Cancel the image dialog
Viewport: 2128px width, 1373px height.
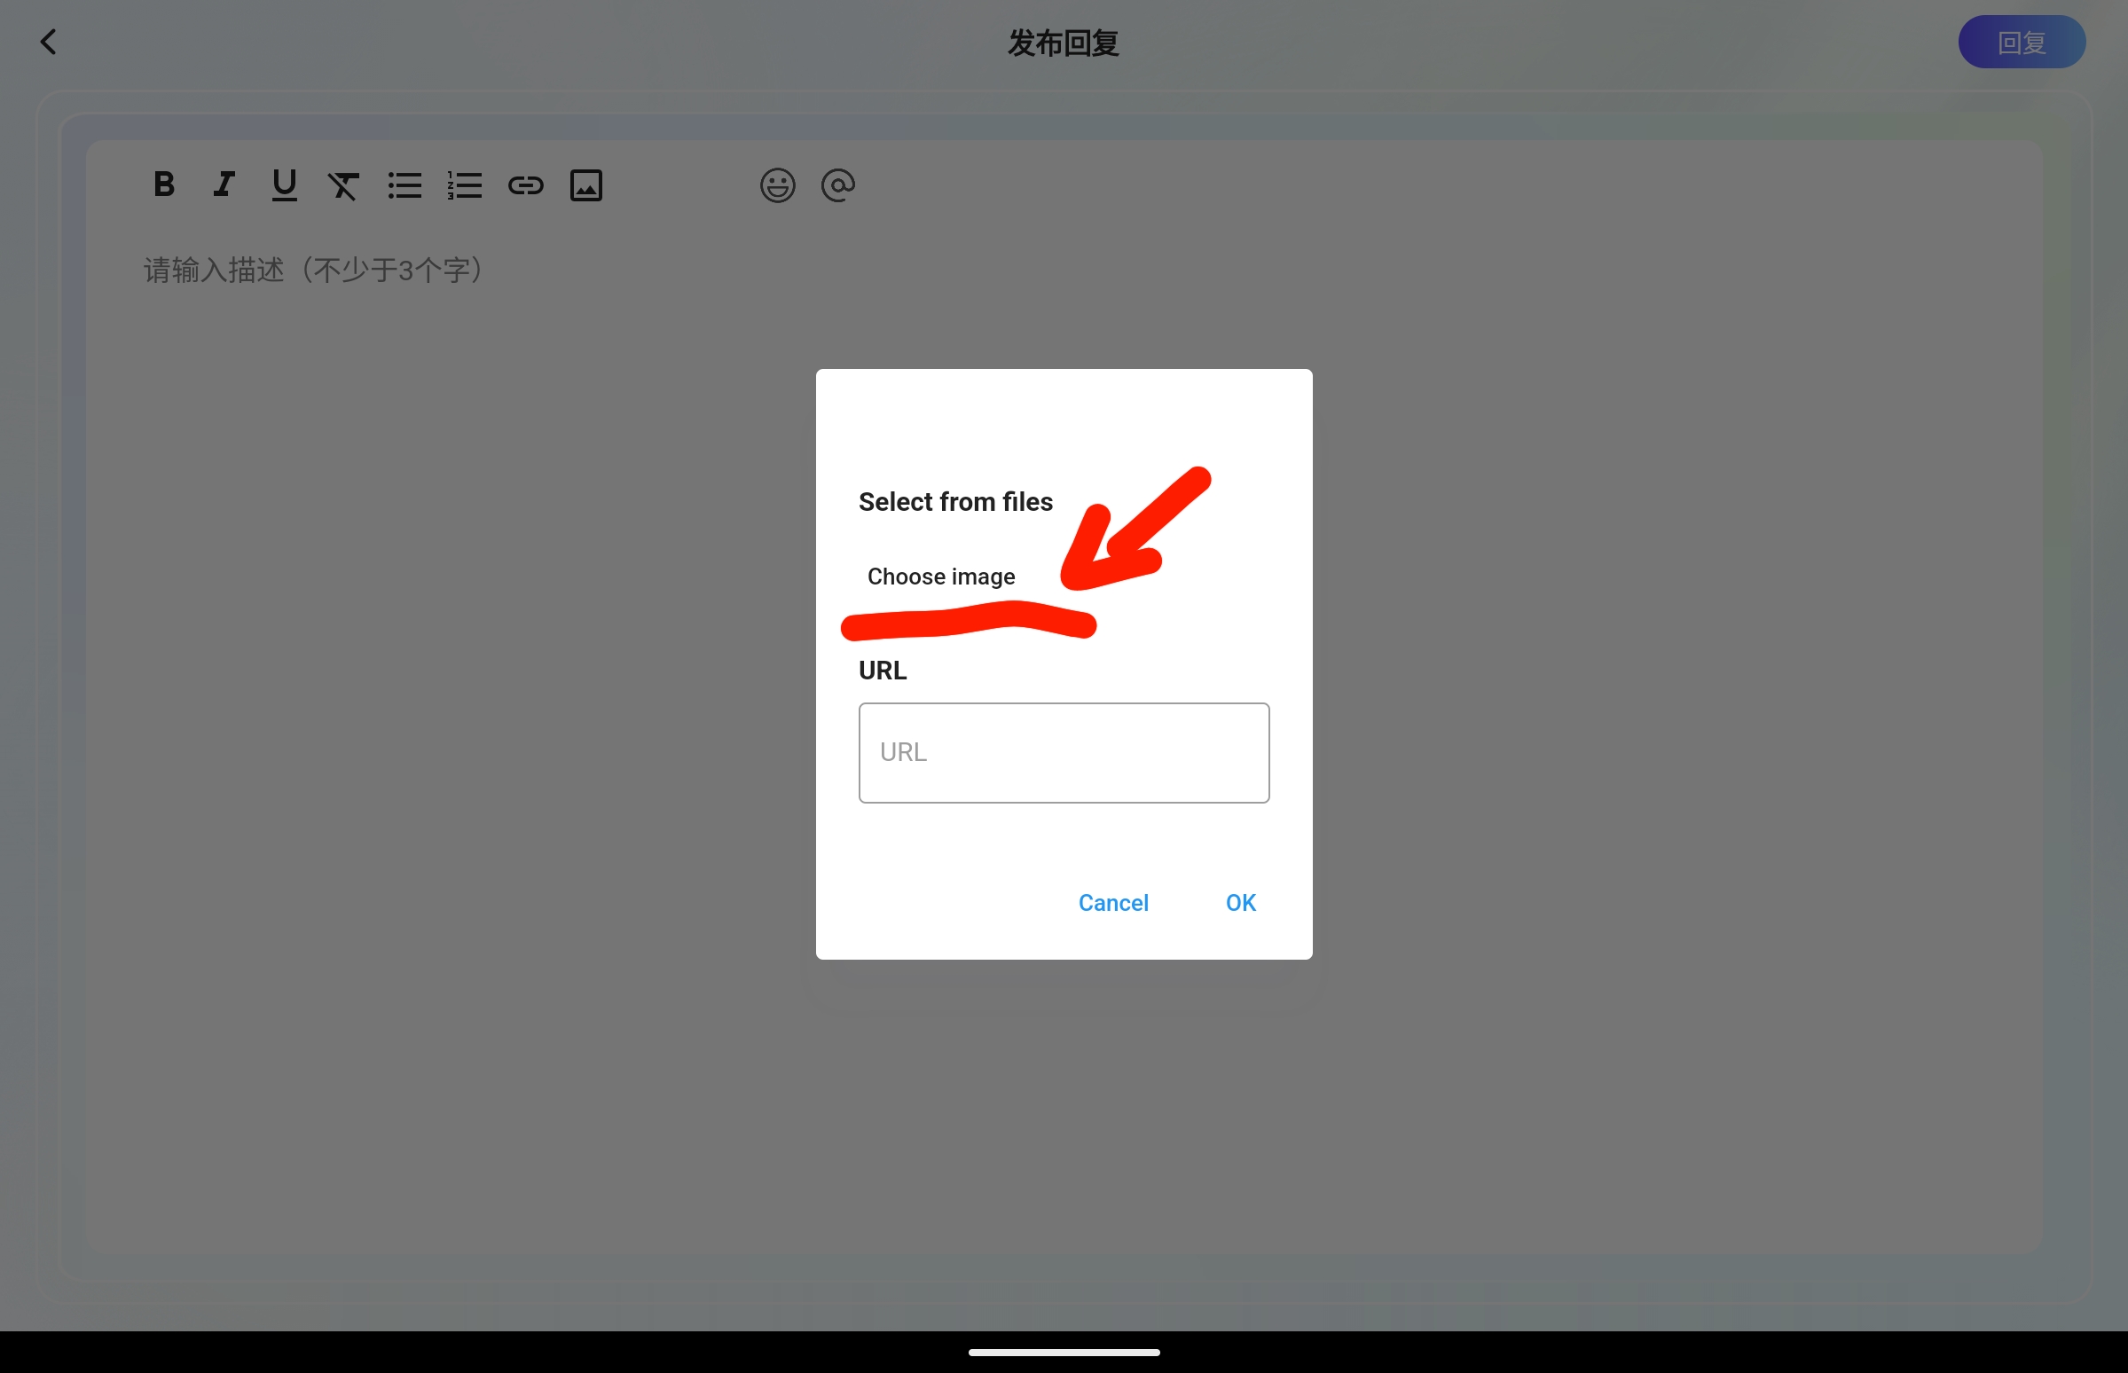1112,902
